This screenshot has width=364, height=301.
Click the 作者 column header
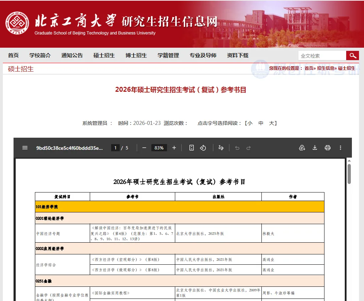(x=293, y=197)
